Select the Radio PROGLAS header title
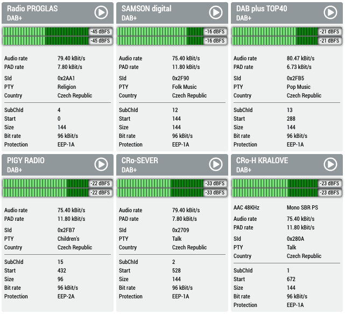The image size is (345, 314). (x=32, y=9)
